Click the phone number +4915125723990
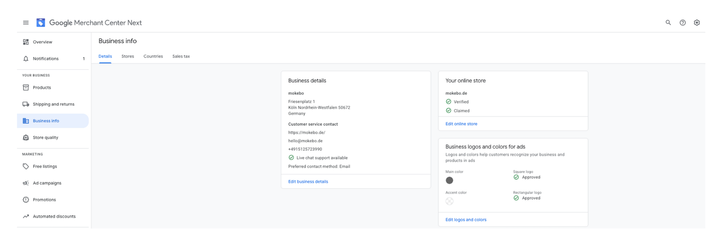Image resolution: width=718 pixels, height=239 pixels. pos(305,149)
